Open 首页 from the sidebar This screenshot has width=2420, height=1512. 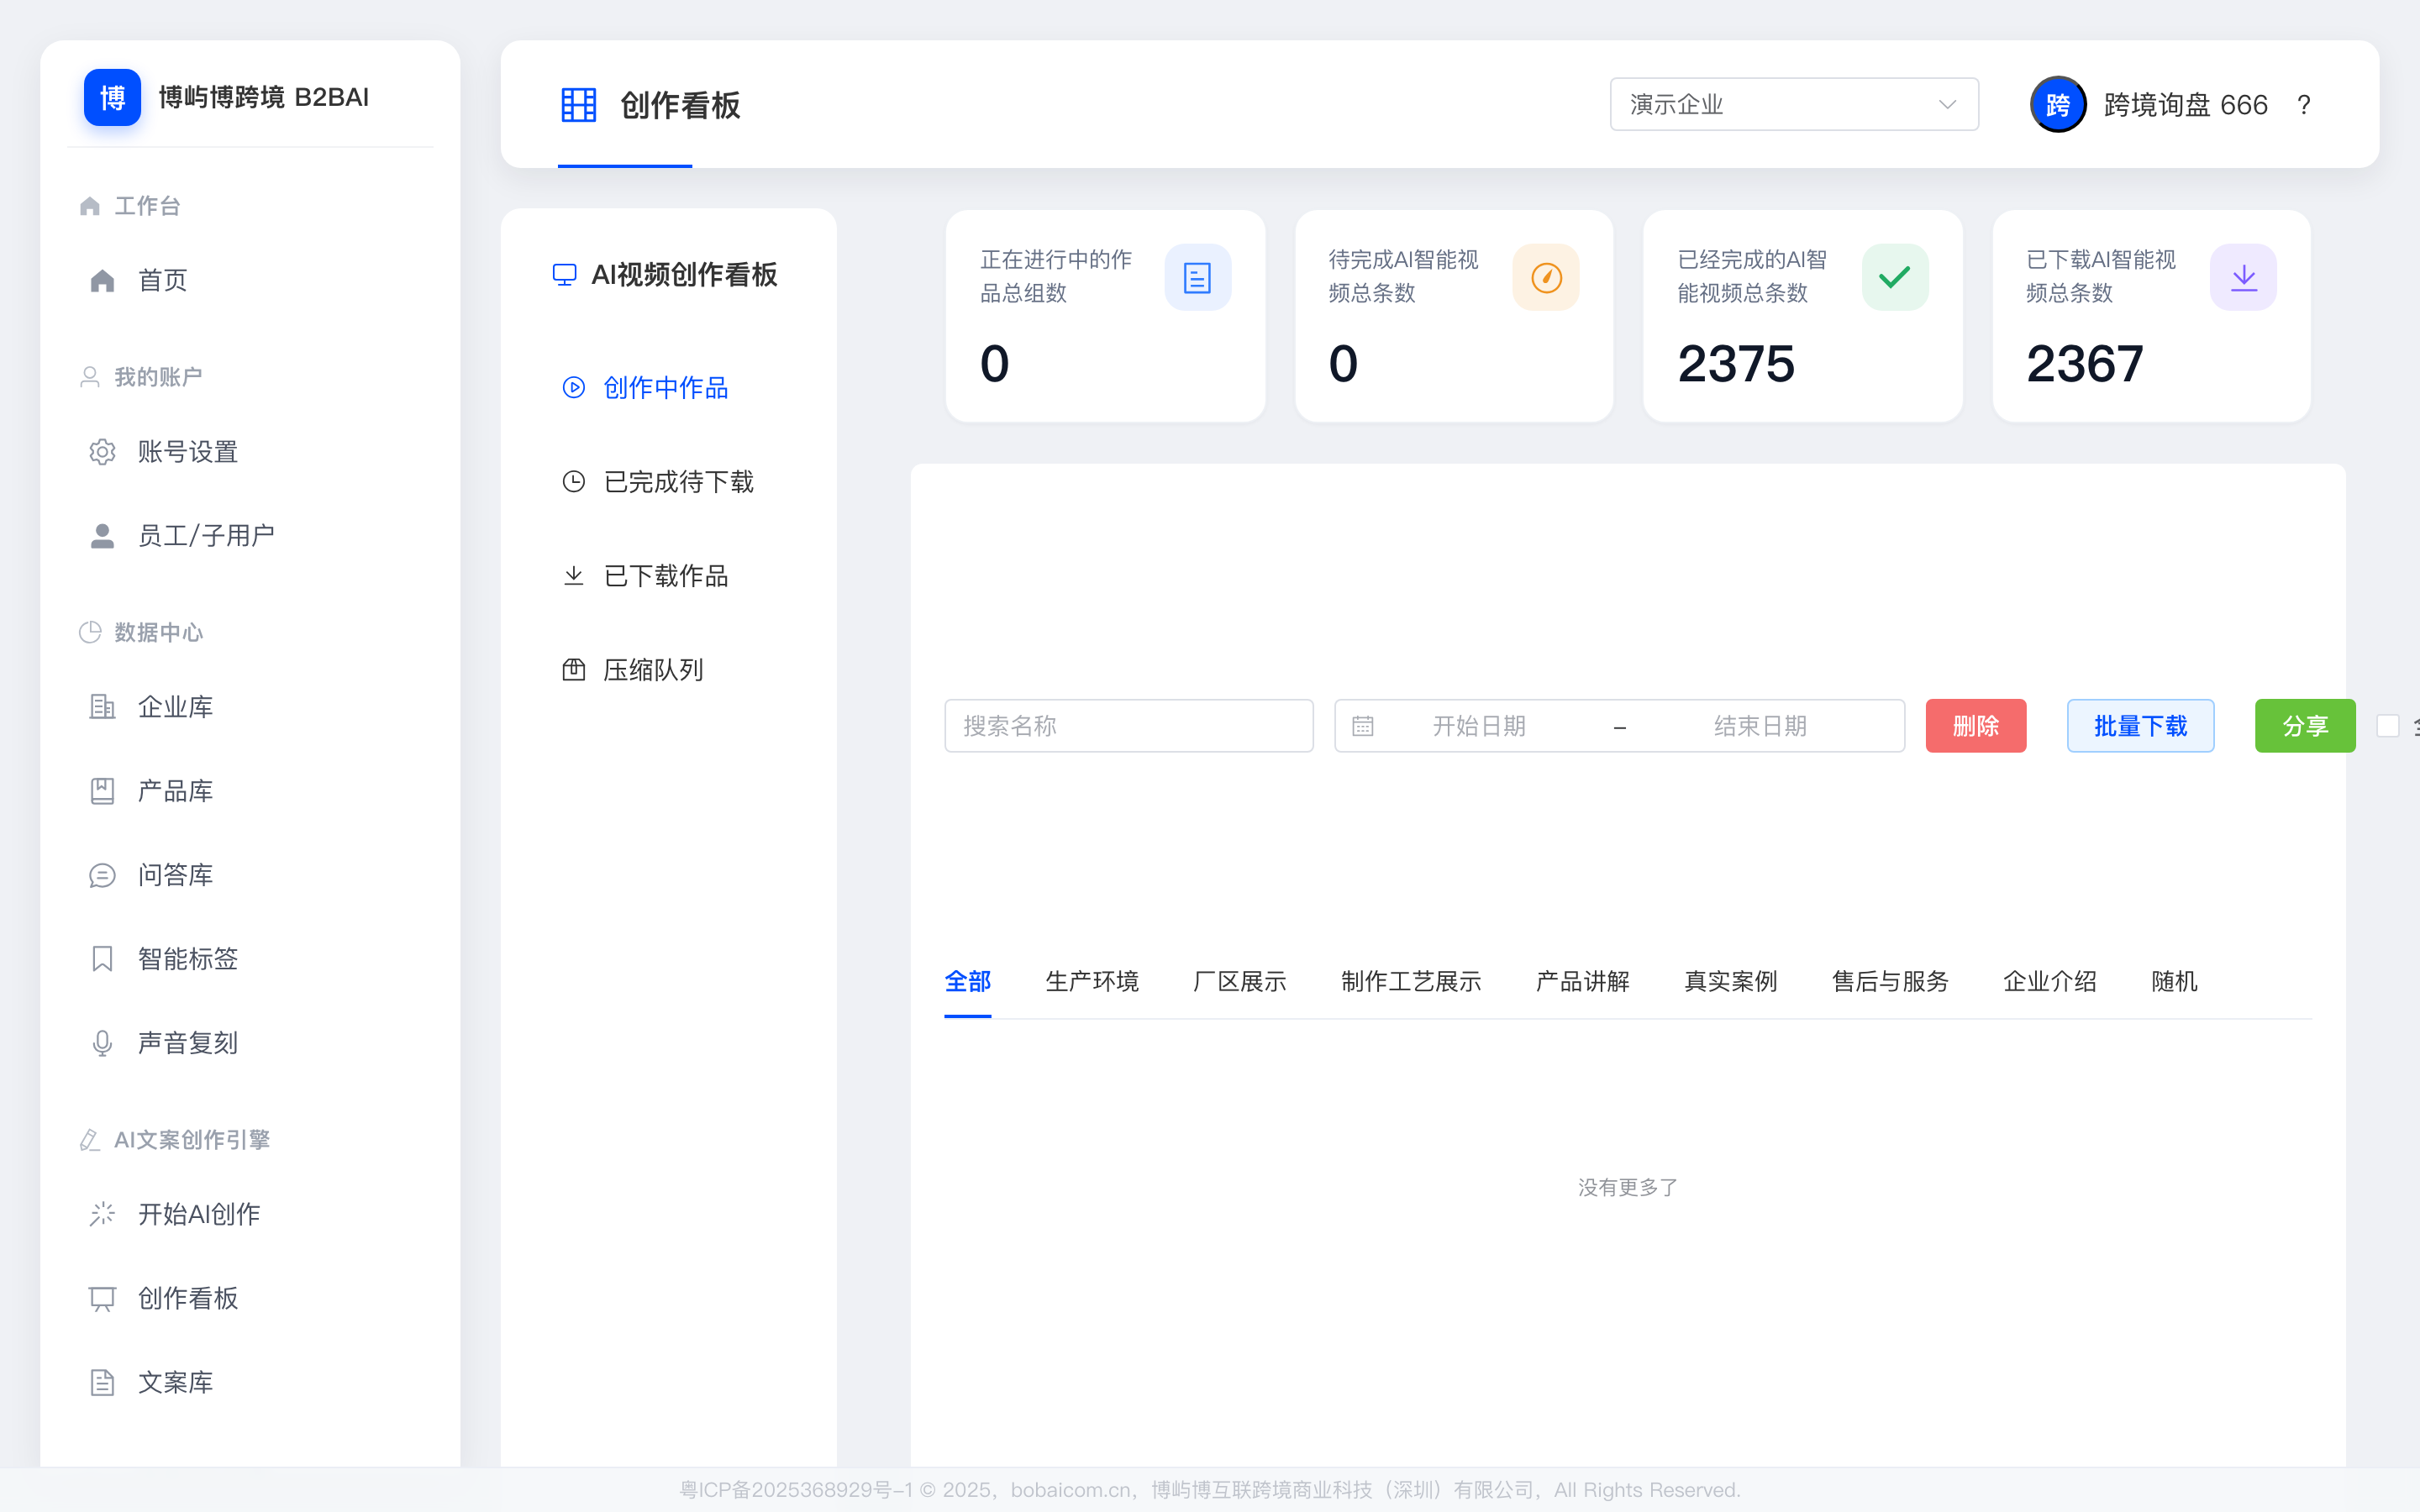coord(250,280)
